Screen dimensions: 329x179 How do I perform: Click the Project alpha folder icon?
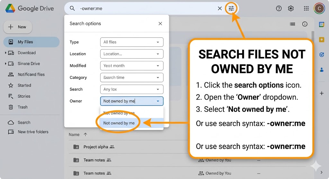(x=76, y=147)
